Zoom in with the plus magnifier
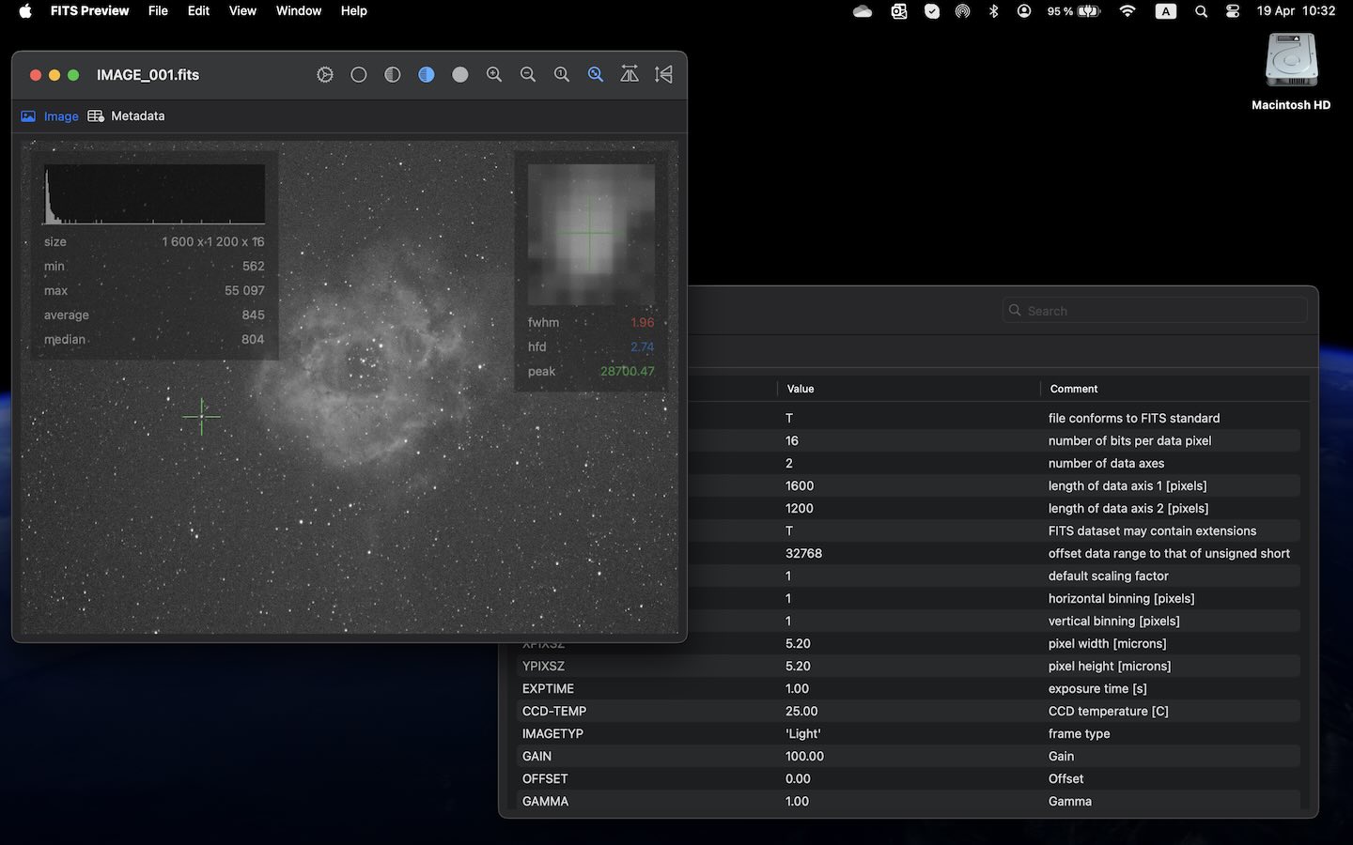 pos(494,74)
